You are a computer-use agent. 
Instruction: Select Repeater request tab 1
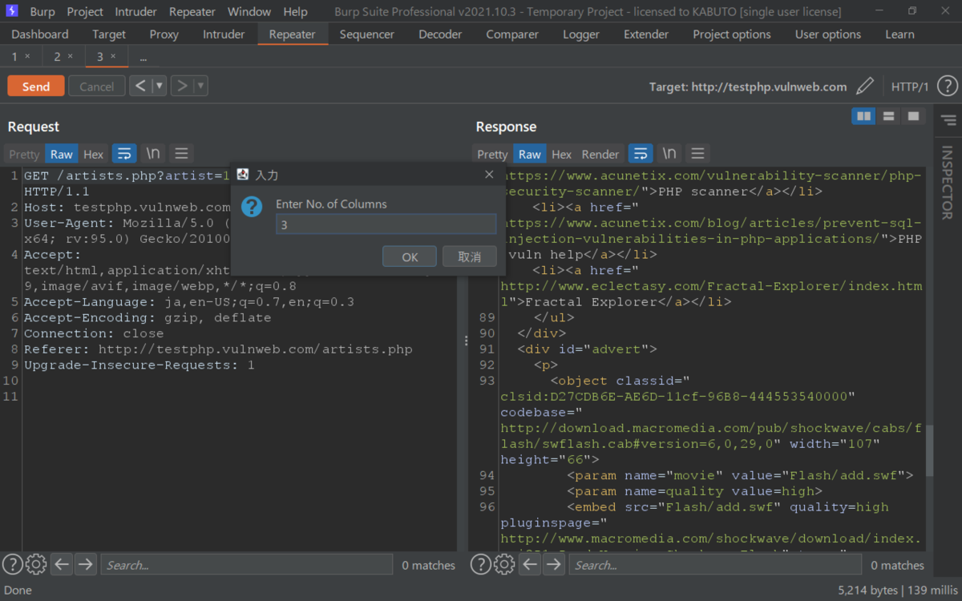(14, 57)
